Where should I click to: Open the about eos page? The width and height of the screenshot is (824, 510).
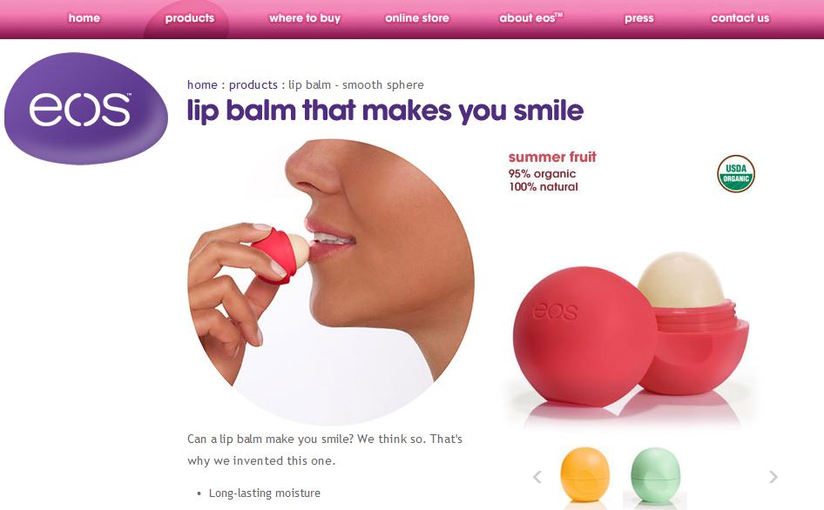[x=530, y=18]
